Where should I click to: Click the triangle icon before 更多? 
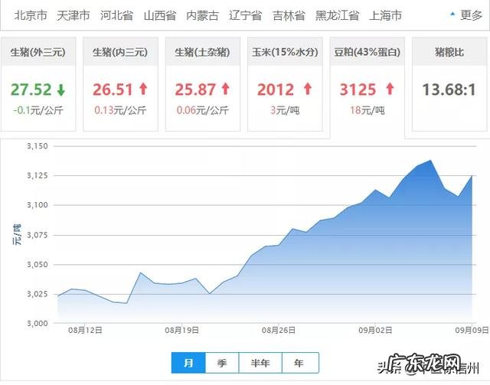(x=452, y=14)
